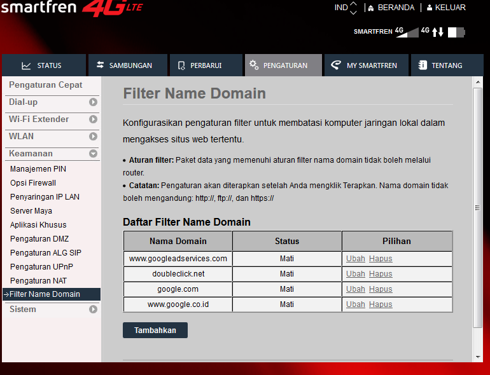Click KELUAR to log out
The width and height of the screenshot is (490, 375).
pyautogui.click(x=446, y=8)
